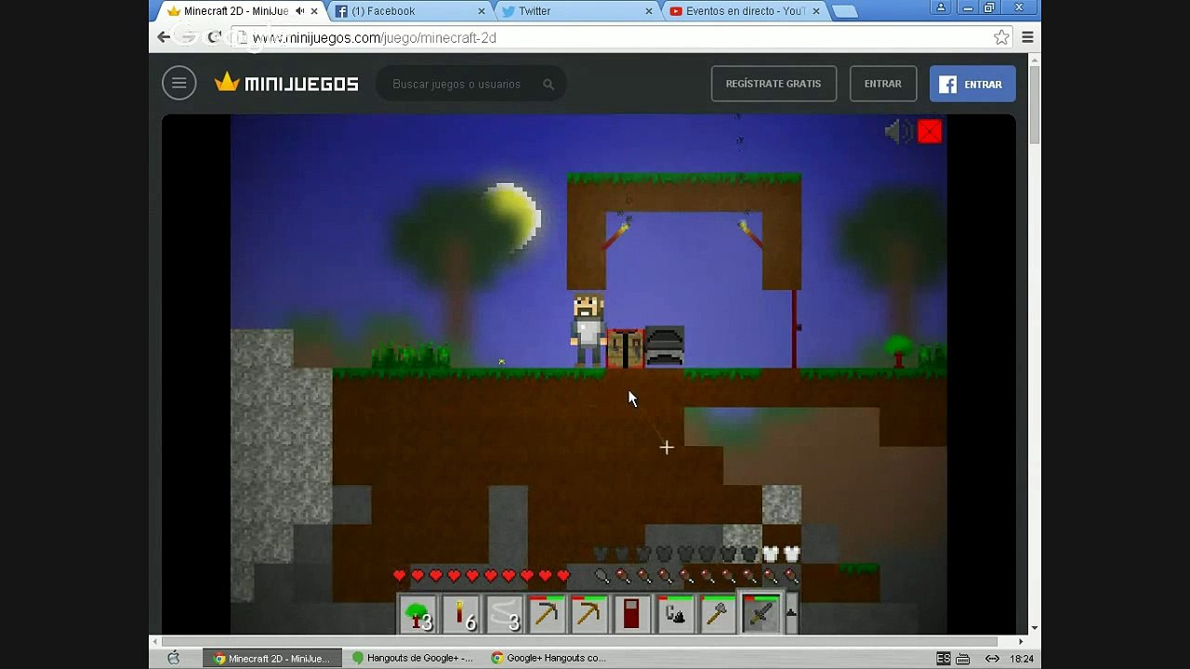This screenshot has width=1190, height=669.
Task: Open 'Hangouts de Google+' in the taskbar
Action: pyautogui.click(x=413, y=658)
